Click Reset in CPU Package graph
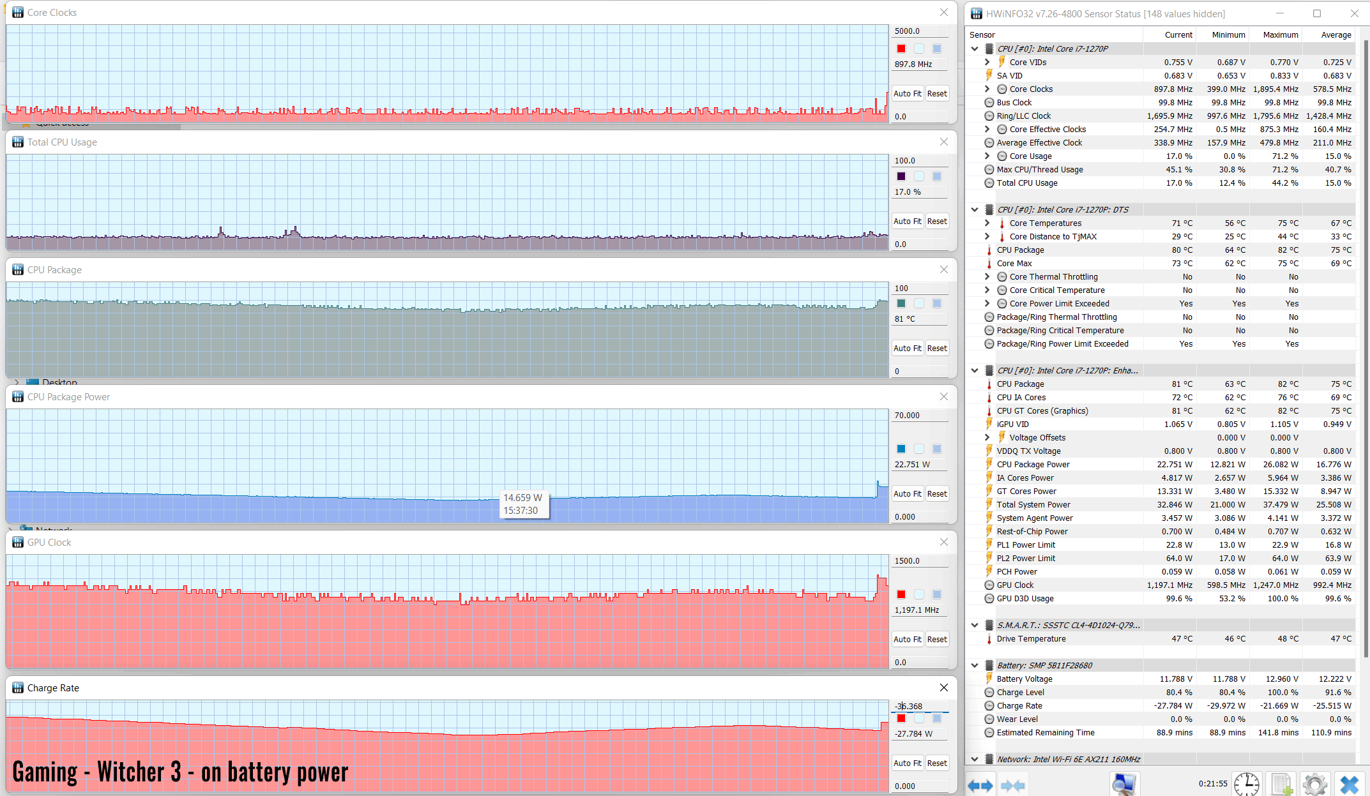This screenshot has height=796, width=1370. pyautogui.click(x=937, y=348)
